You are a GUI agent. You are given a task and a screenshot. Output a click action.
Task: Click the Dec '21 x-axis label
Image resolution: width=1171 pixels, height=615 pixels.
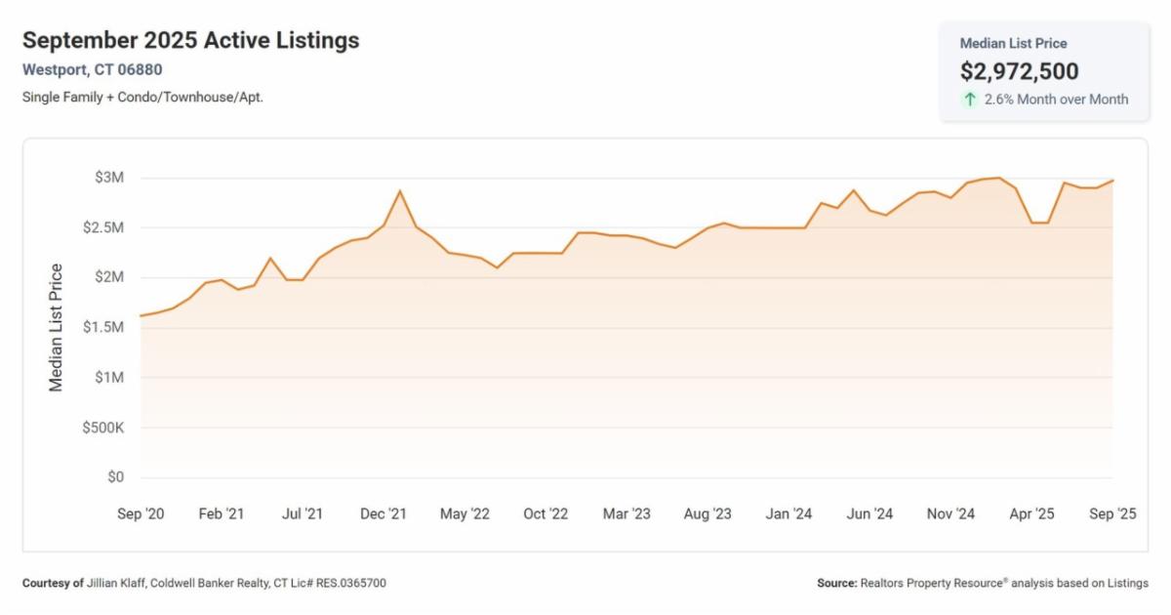(x=384, y=513)
